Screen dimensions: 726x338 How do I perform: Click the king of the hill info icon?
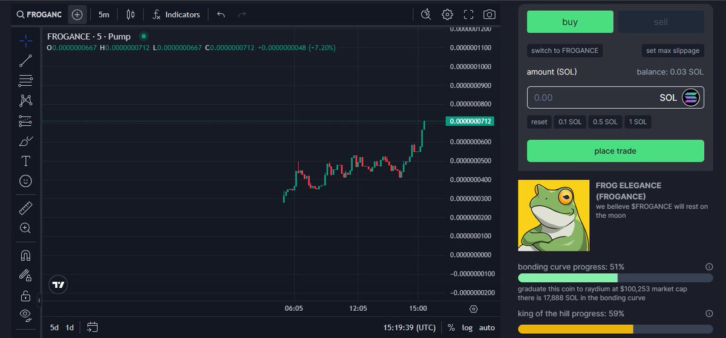[709, 314]
